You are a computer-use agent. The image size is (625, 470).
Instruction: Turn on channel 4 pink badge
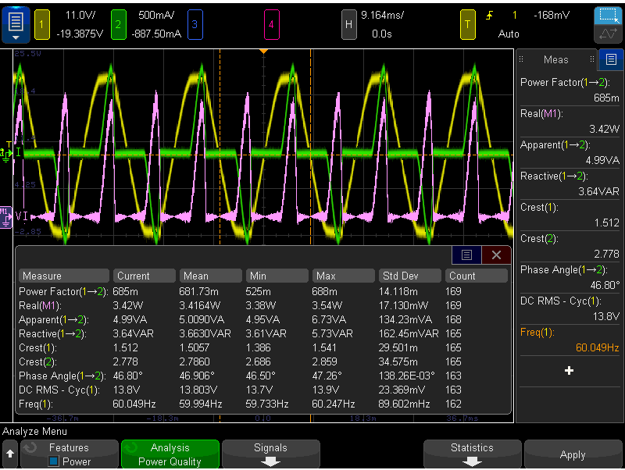point(271,24)
